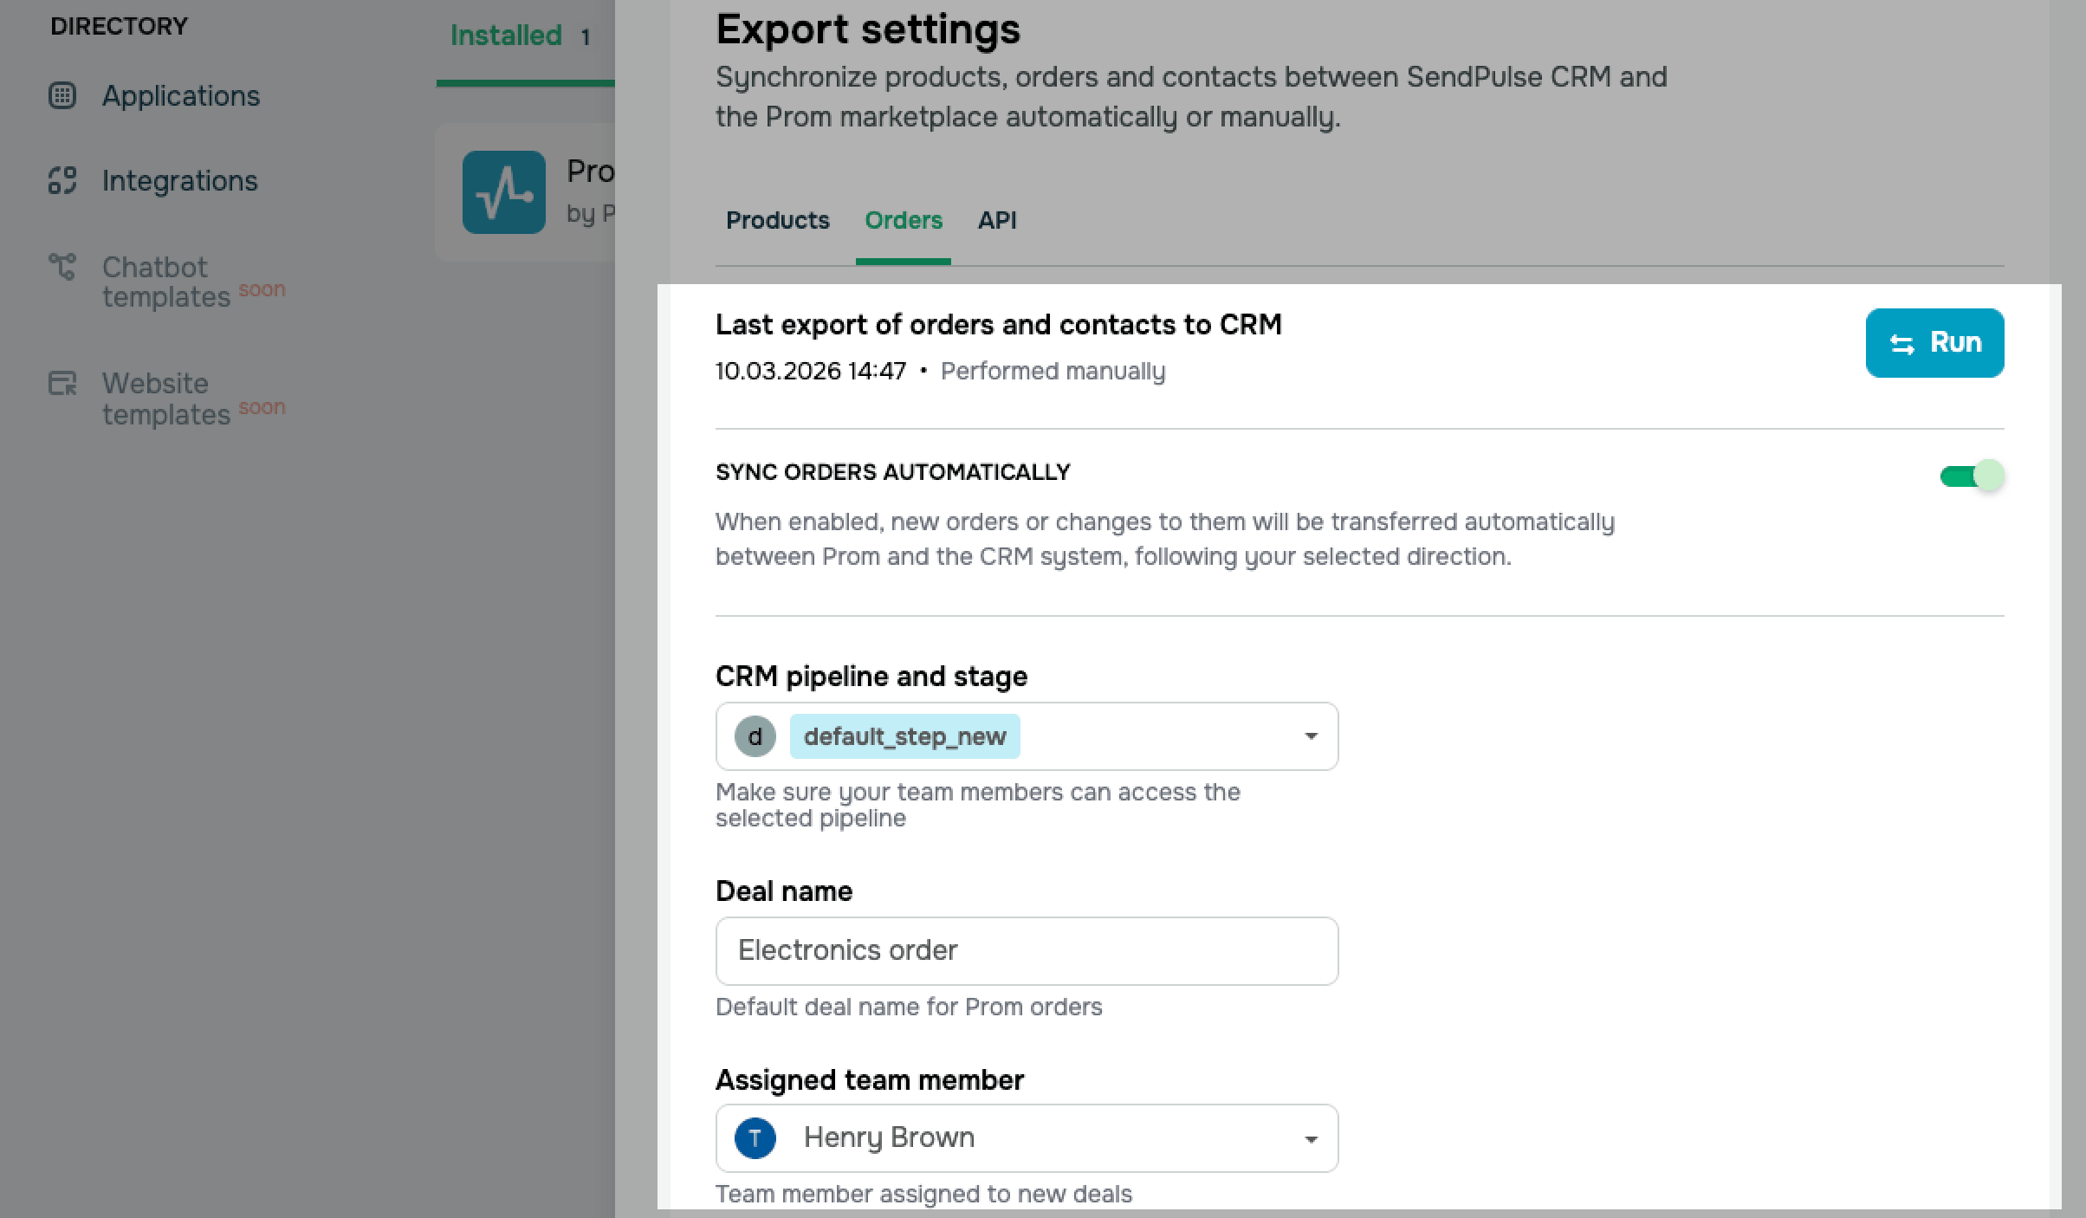Switch to the Products tab
Screen dimensions: 2086x1218
777,220
